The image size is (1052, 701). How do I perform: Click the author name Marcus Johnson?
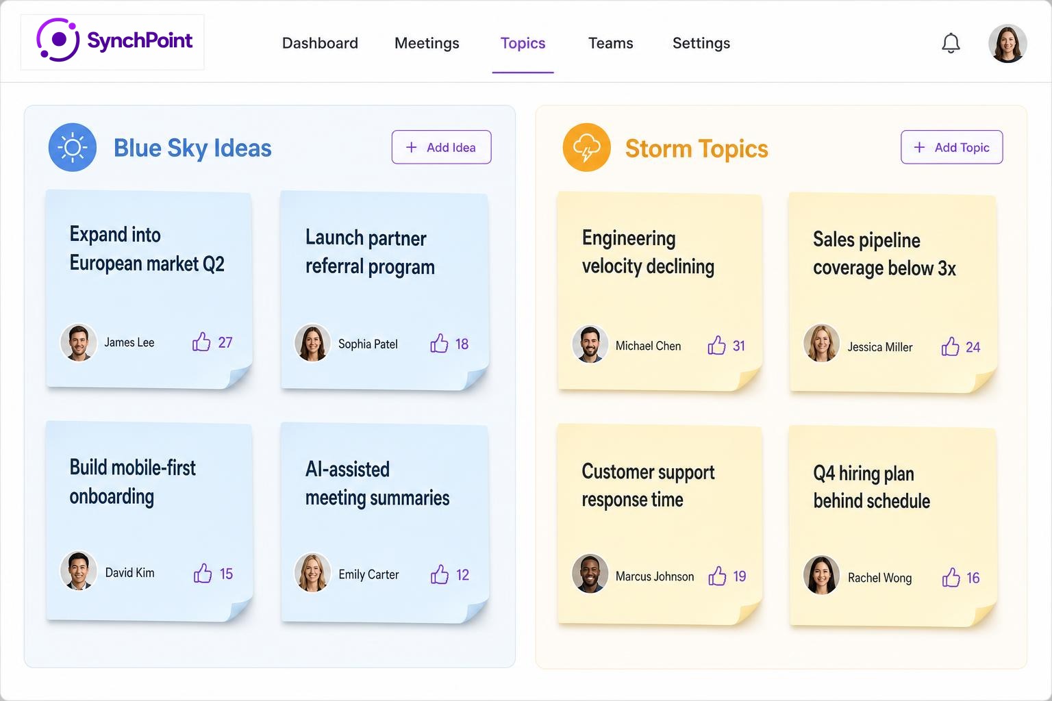(x=655, y=576)
